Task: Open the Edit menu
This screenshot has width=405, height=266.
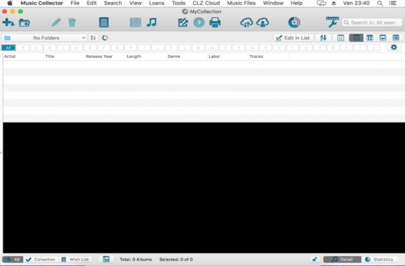Action: pos(91,3)
